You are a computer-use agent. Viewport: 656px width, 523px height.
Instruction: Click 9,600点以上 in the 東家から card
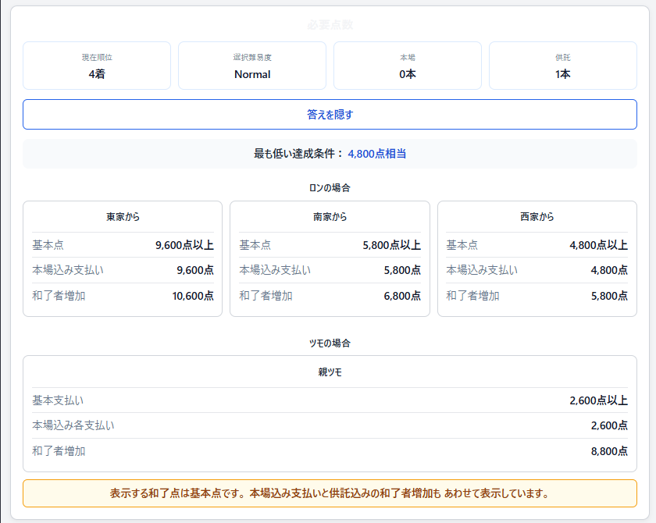pos(184,245)
